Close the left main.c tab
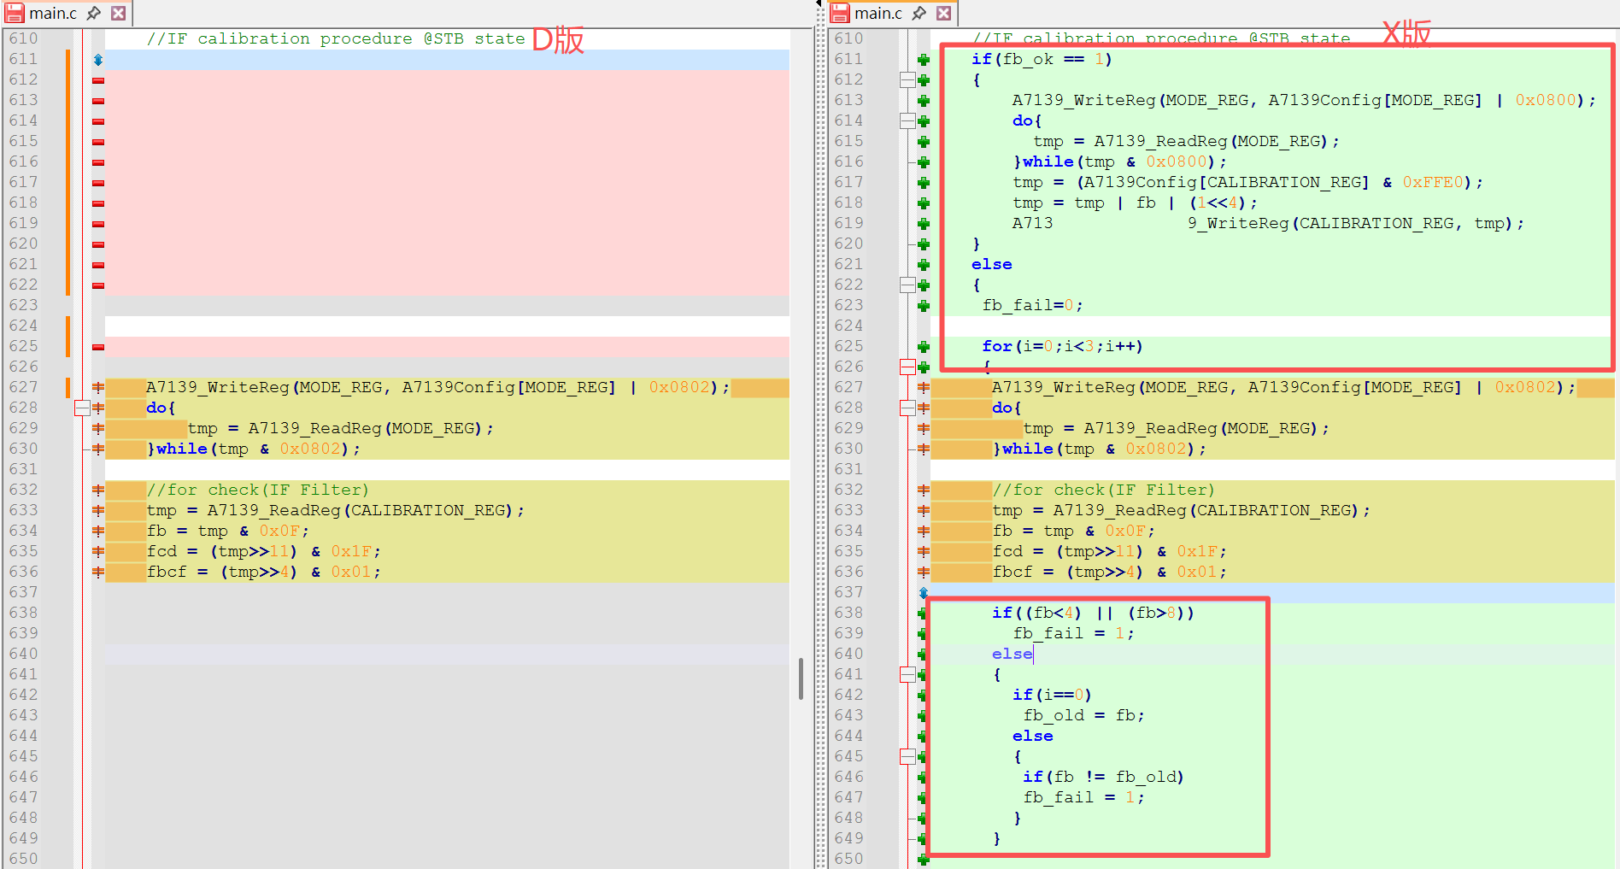The image size is (1620, 869). click(x=119, y=13)
